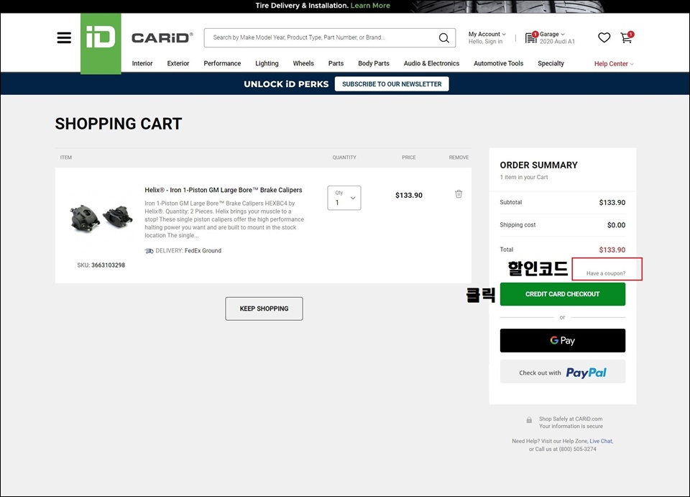Screen dimensions: 690x497
Task: Open the Qty quantity dropdown
Action: tap(344, 198)
